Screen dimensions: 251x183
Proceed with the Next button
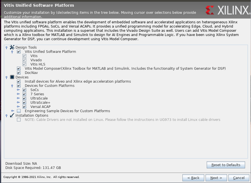216,178
